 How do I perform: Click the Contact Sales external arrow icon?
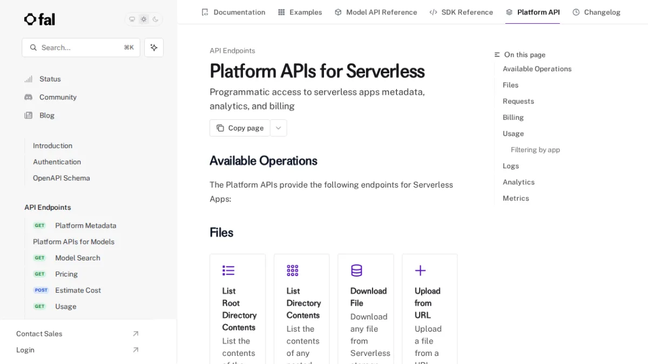pyautogui.click(x=136, y=334)
